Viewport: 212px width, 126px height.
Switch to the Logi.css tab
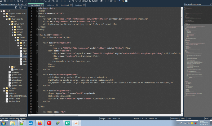point(78,5)
